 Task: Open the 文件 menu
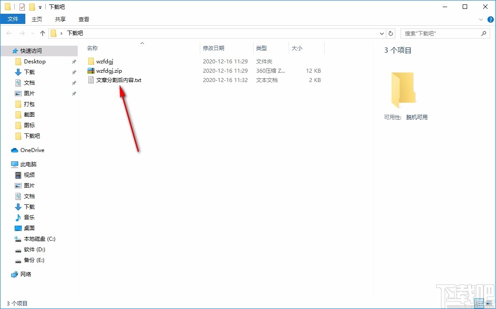13,19
